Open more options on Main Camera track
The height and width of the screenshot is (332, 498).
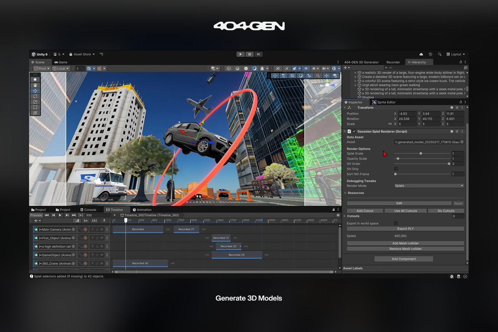107,229
